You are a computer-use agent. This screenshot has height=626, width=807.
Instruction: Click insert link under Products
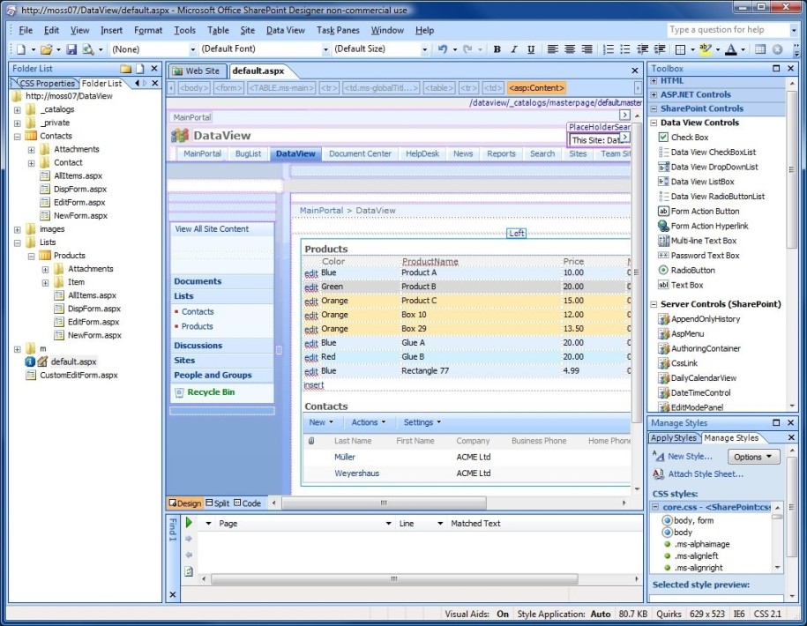314,384
